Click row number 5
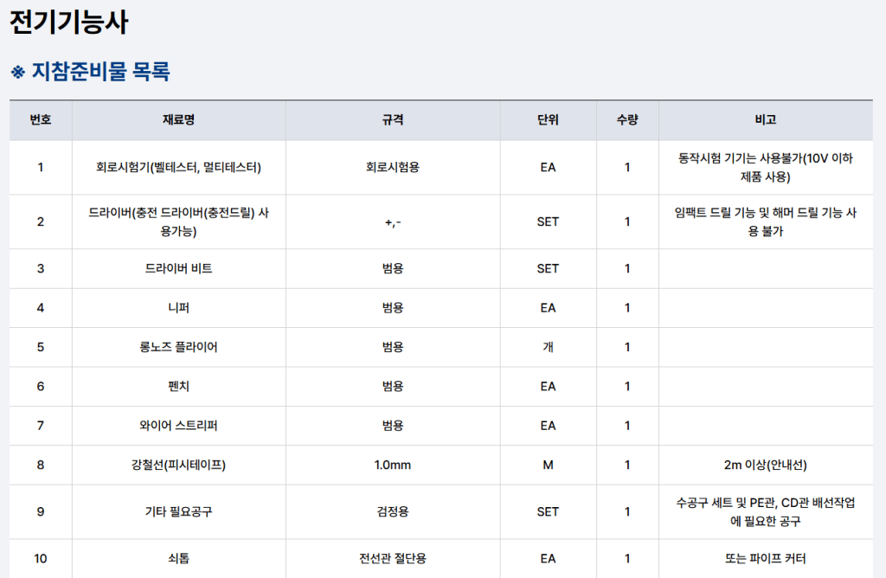Screen dimensions: 886x578 (x=41, y=347)
